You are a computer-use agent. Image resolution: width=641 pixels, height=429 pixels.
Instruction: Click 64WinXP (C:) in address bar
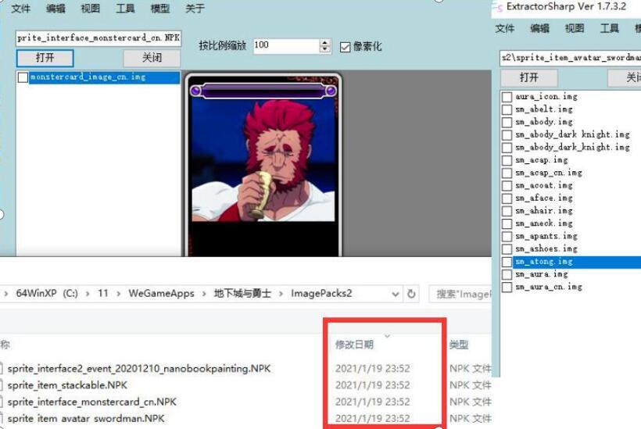coord(47,293)
